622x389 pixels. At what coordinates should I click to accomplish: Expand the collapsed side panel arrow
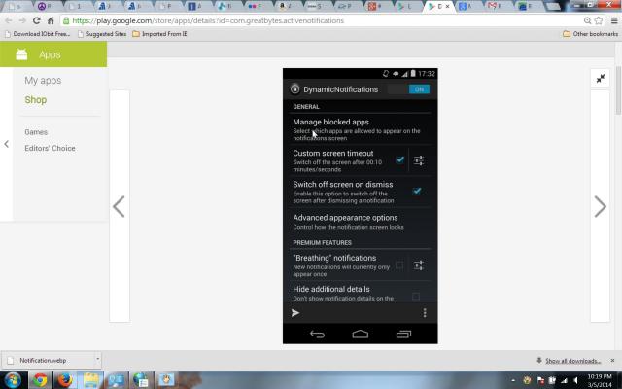pyautogui.click(x=6, y=144)
